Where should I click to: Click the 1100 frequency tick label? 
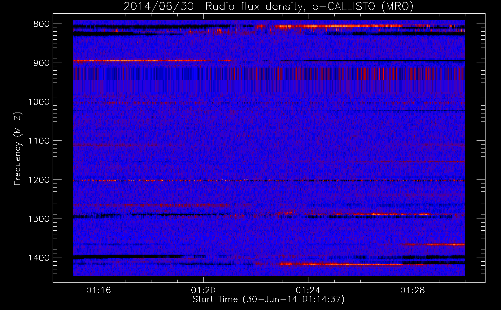pyautogui.click(x=39, y=141)
